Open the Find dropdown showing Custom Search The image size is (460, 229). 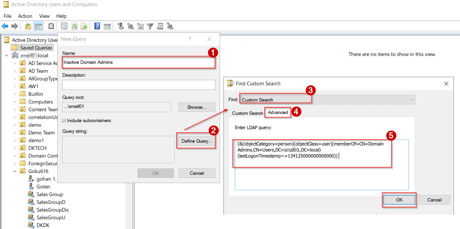(x=327, y=100)
